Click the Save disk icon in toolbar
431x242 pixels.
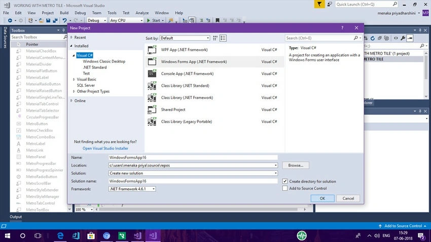coord(48,20)
